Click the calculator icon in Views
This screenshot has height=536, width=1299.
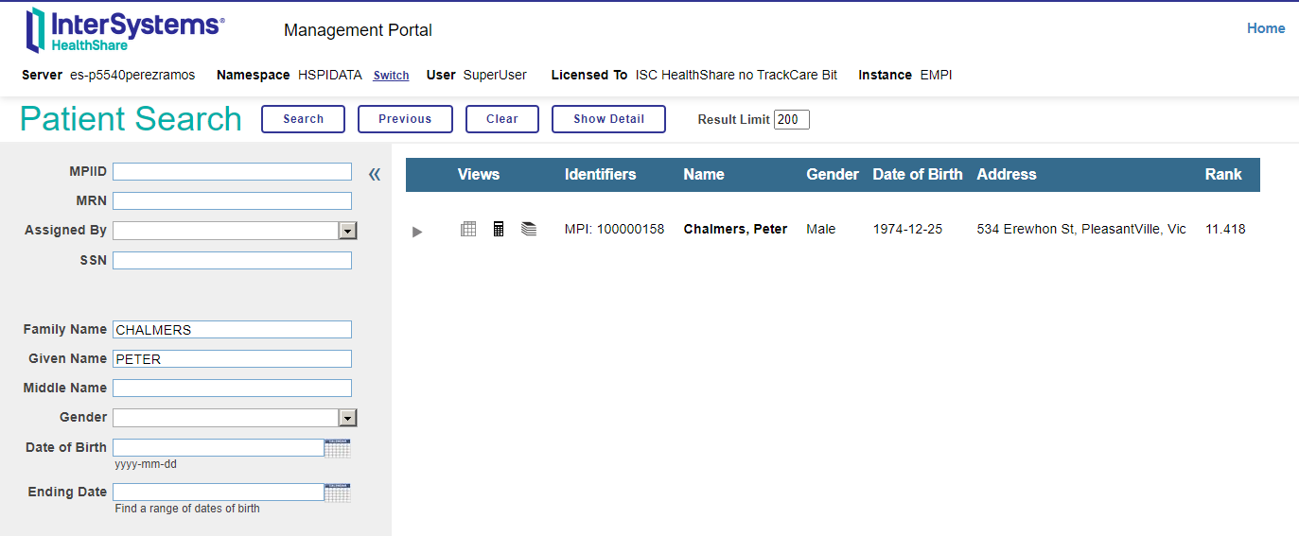coord(499,229)
